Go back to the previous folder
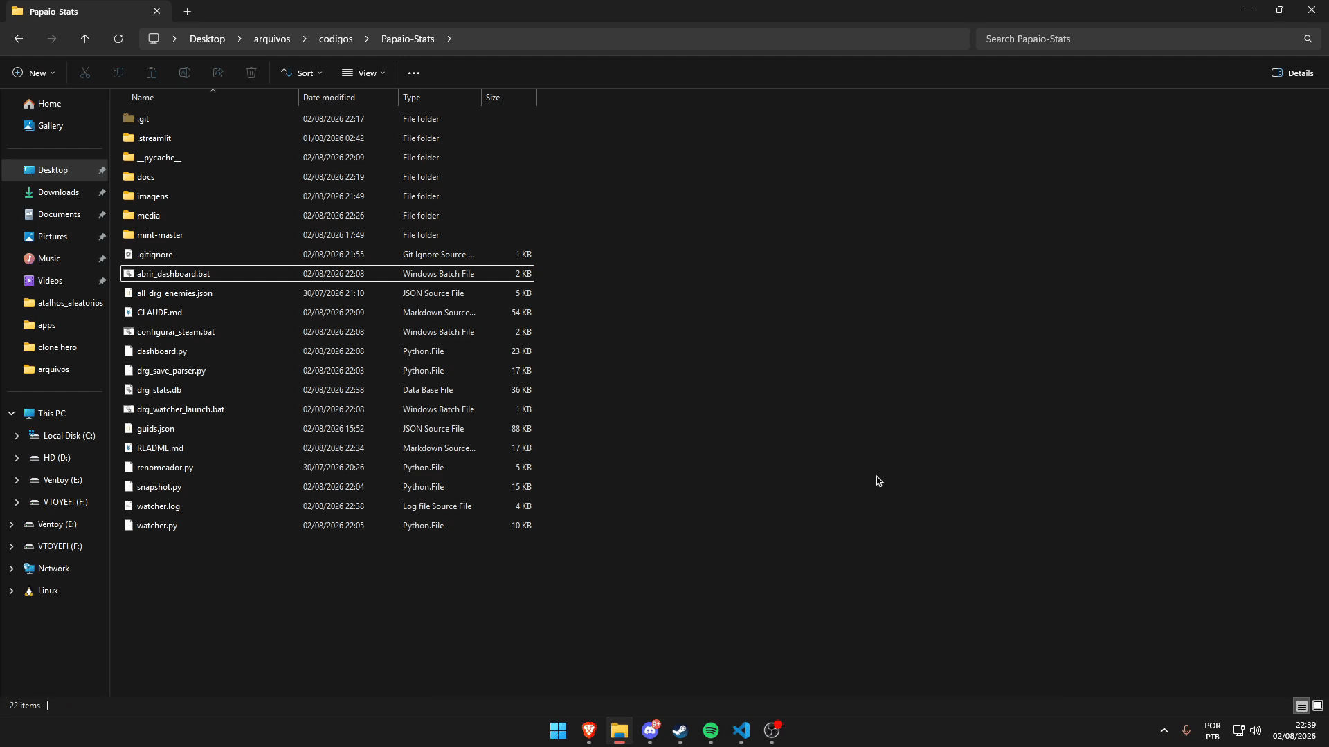This screenshot has height=747, width=1329. point(19,39)
